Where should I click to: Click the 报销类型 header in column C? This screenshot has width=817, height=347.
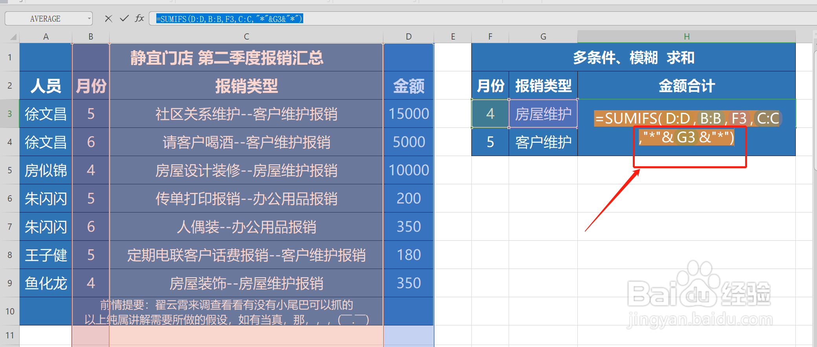tap(246, 85)
